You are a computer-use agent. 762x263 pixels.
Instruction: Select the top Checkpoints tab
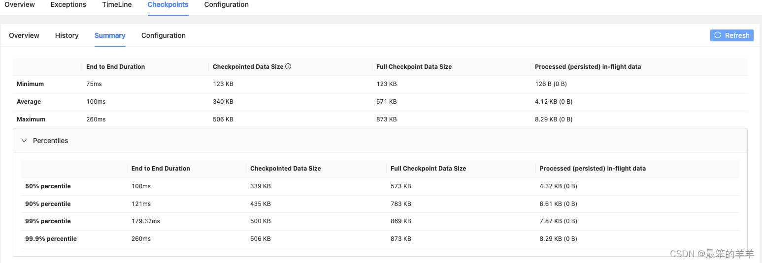168,4
